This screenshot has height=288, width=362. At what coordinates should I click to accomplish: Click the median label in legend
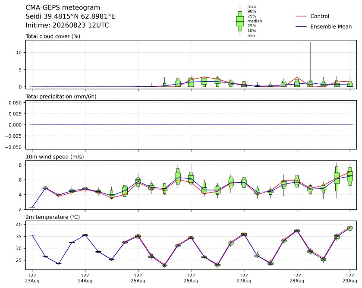(255, 21)
